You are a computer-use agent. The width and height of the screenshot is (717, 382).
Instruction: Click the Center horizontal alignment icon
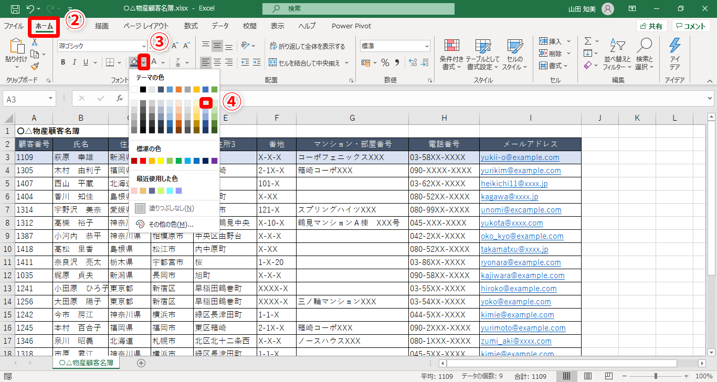[x=217, y=62]
